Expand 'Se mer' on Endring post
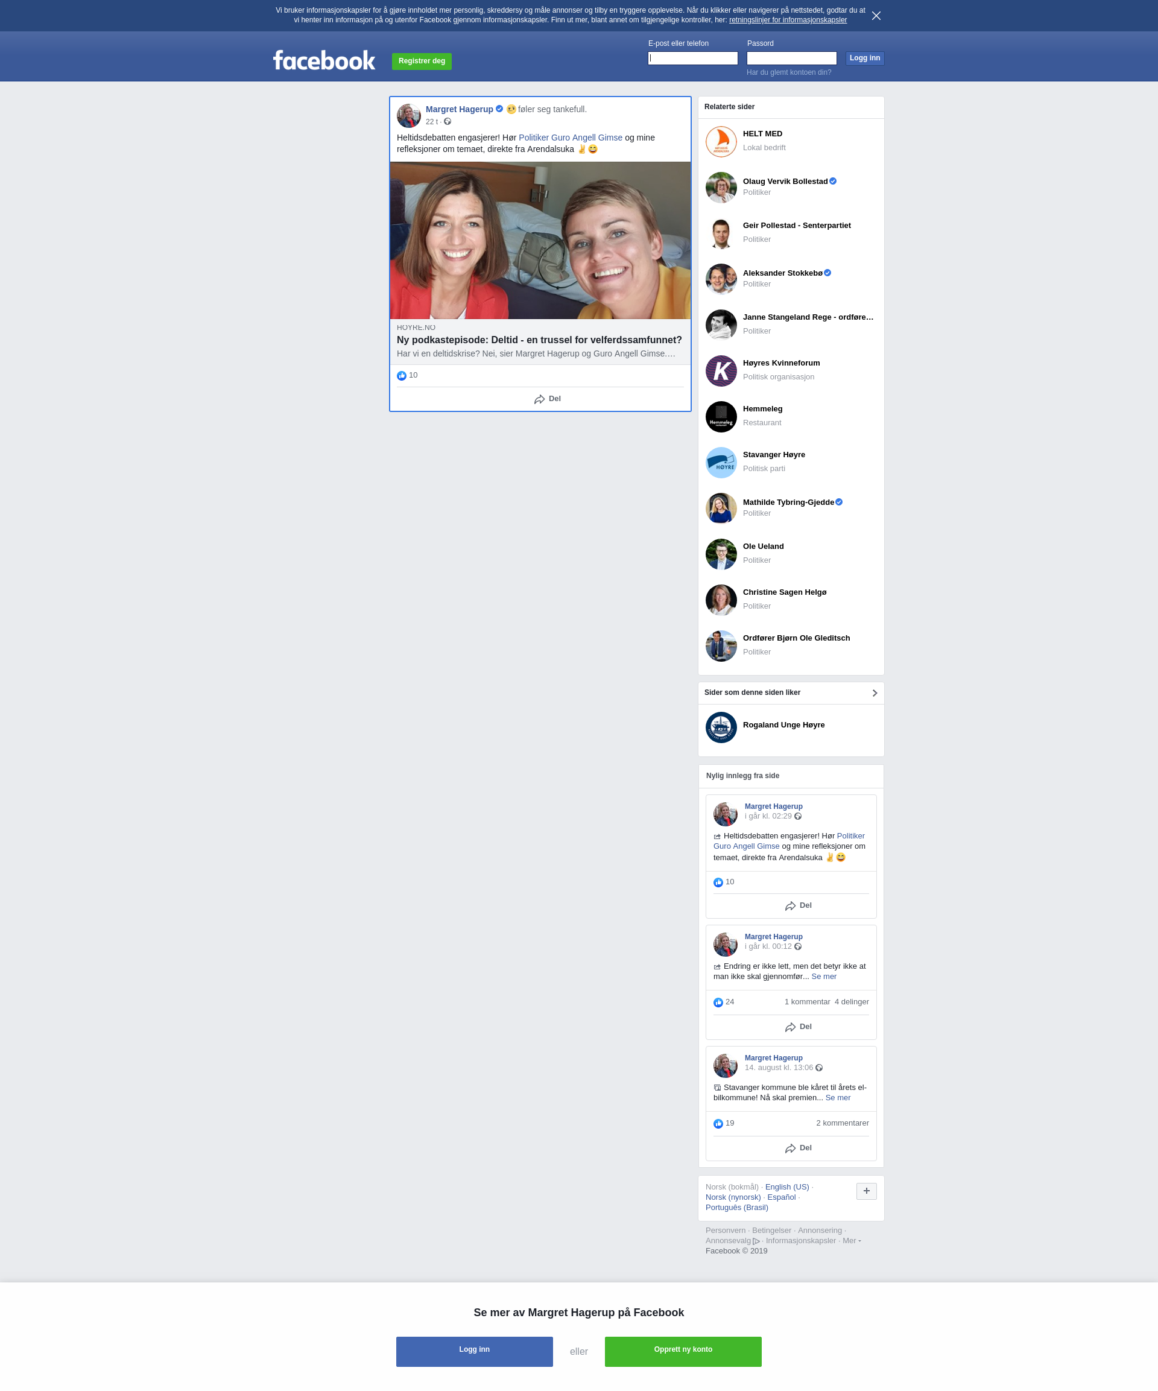This screenshot has width=1158, height=1391. pos(823,977)
